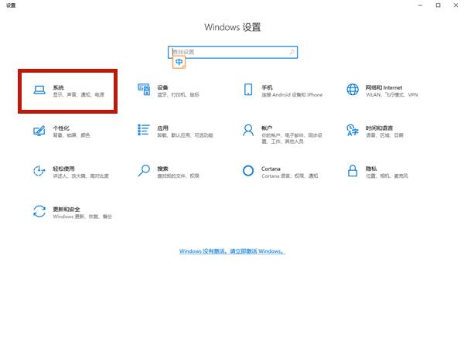The width and height of the screenshot is (464, 348).
Task: Close the Windows 设置 window
Action: point(455,5)
